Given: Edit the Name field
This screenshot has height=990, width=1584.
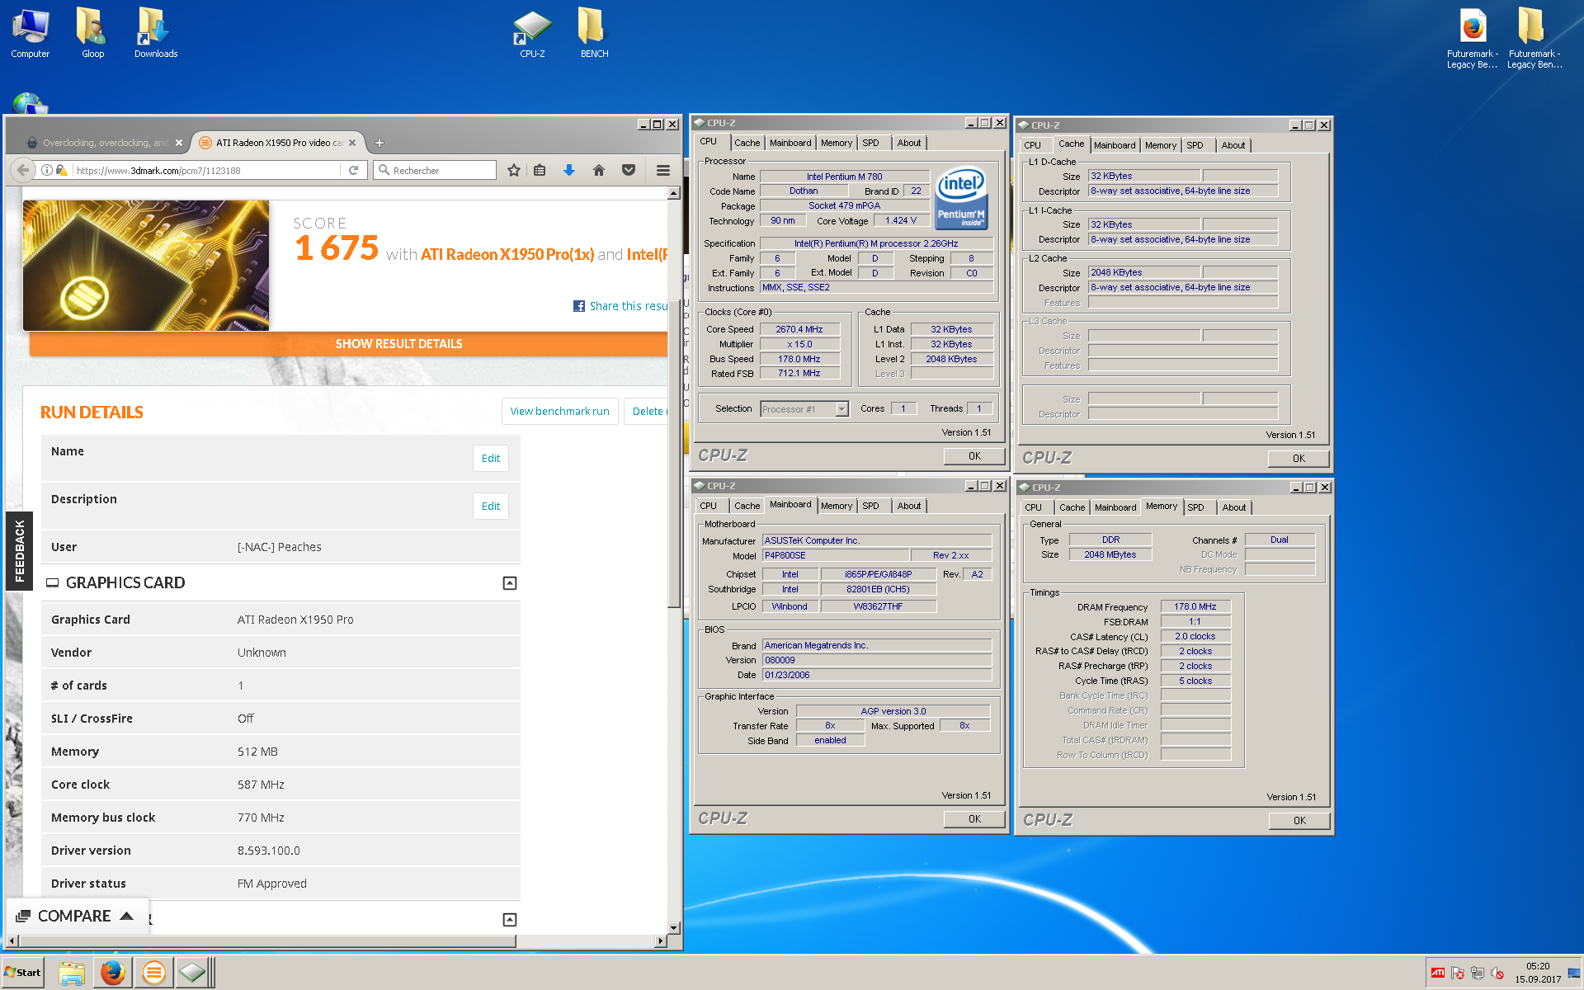Looking at the screenshot, I should 491,459.
